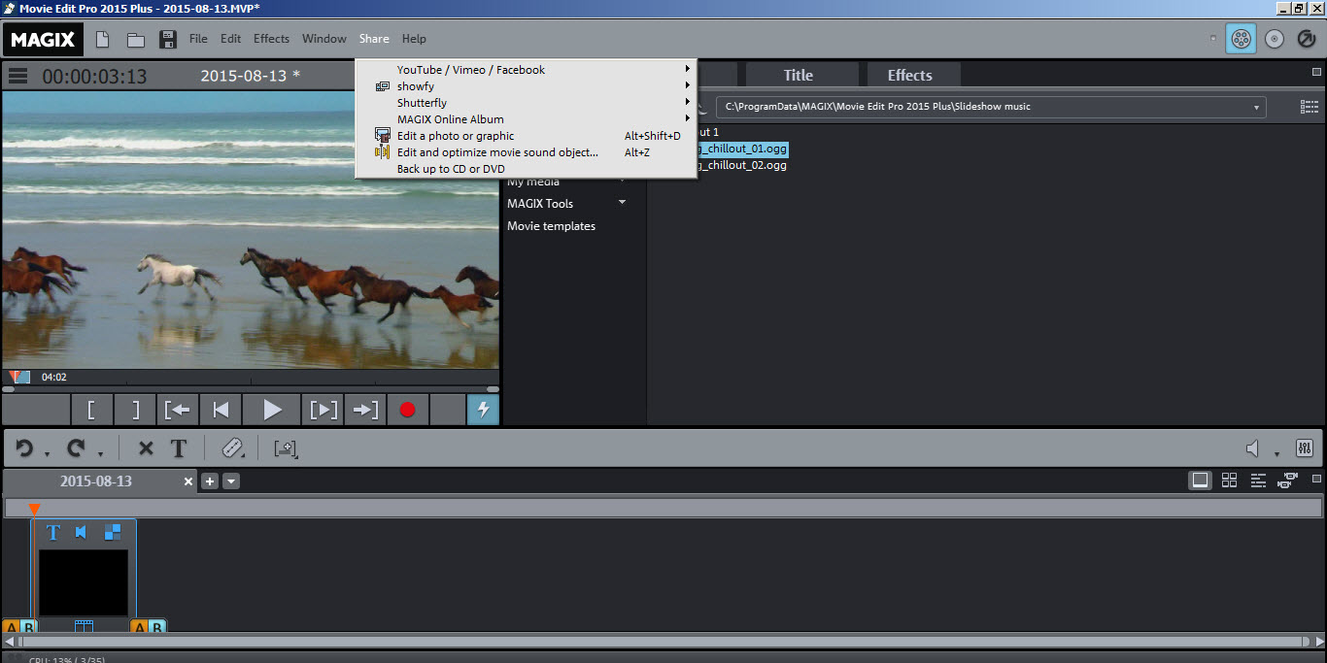This screenshot has width=1327, height=663.
Task: Play the movie preview
Action: pos(272,410)
